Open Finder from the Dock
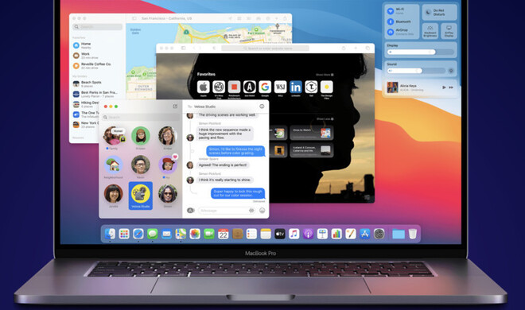This screenshot has width=525, height=310. 110,234
